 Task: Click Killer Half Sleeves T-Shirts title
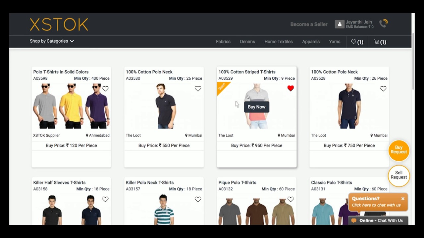click(59, 182)
